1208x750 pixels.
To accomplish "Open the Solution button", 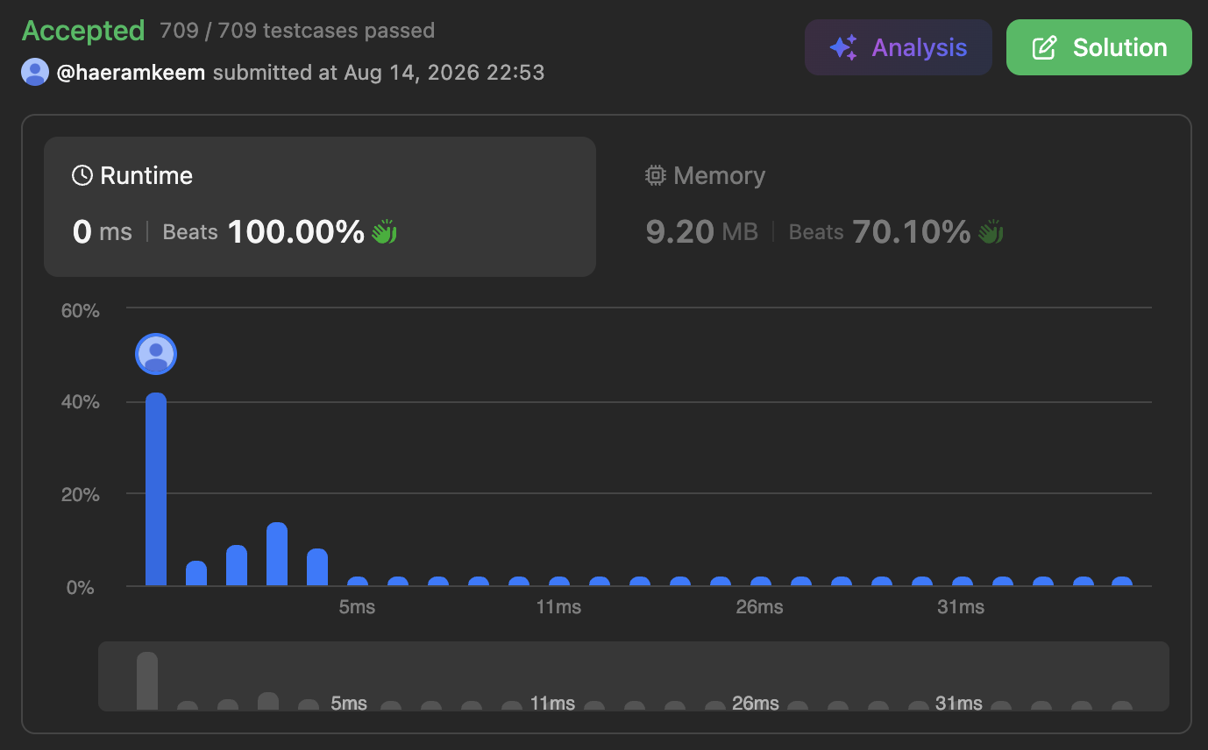I will coord(1099,47).
